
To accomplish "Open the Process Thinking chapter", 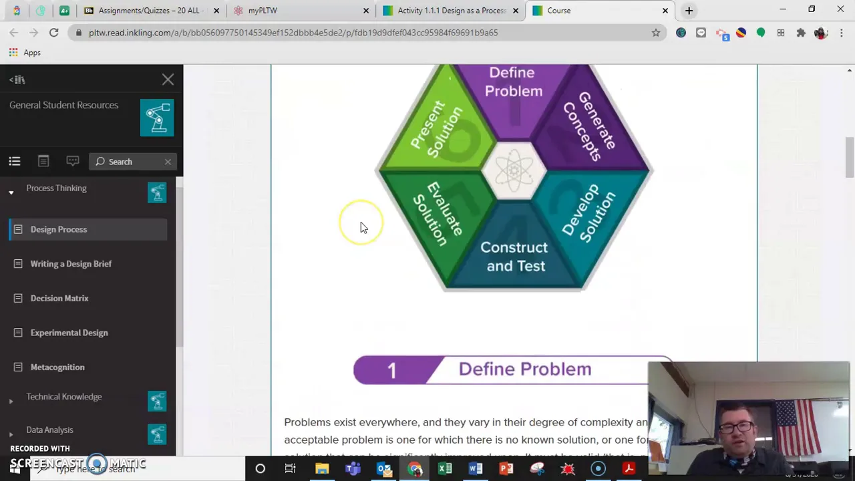I will 56,188.
